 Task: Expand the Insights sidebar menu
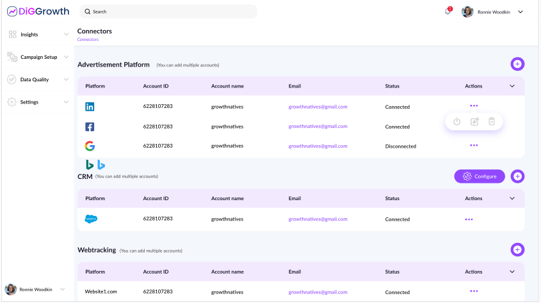[38, 35]
